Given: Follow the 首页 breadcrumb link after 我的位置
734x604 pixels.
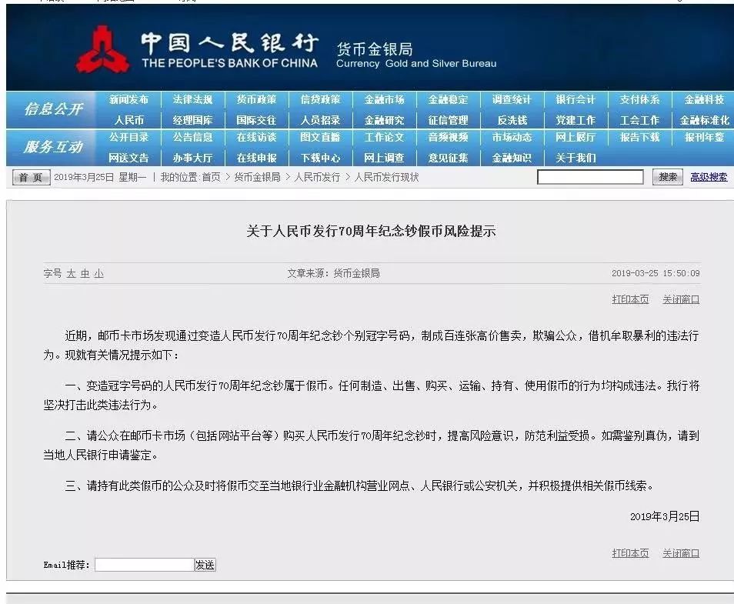Looking at the screenshot, I should [211, 177].
